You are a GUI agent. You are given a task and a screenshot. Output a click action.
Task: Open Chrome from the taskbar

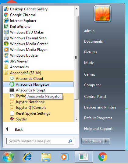[x=103, y=157]
